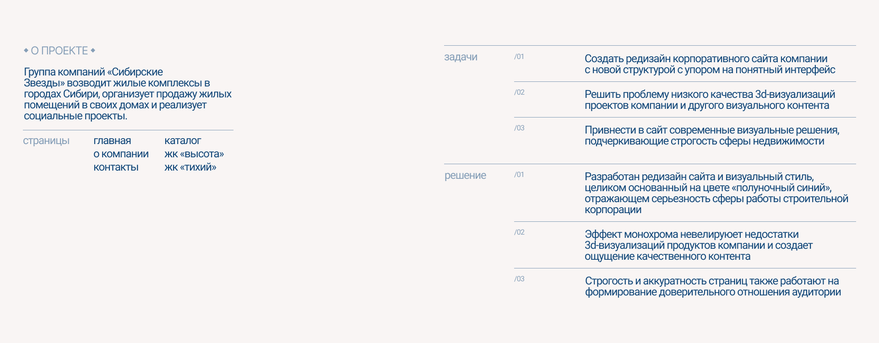Click the task about корпоративного сайта redesign
This screenshot has width=879, height=343.
pyautogui.click(x=710, y=64)
